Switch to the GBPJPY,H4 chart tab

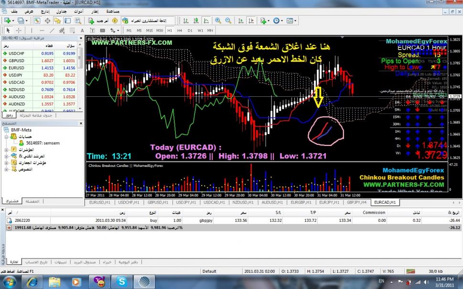coord(356,202)
